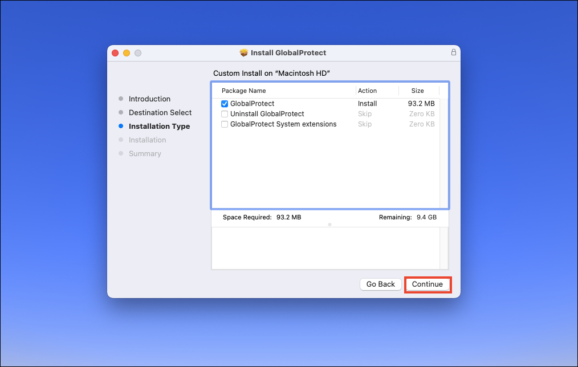Click the Space Required label
The width and height of the screenshot is (578, 367).
[247, 217]
